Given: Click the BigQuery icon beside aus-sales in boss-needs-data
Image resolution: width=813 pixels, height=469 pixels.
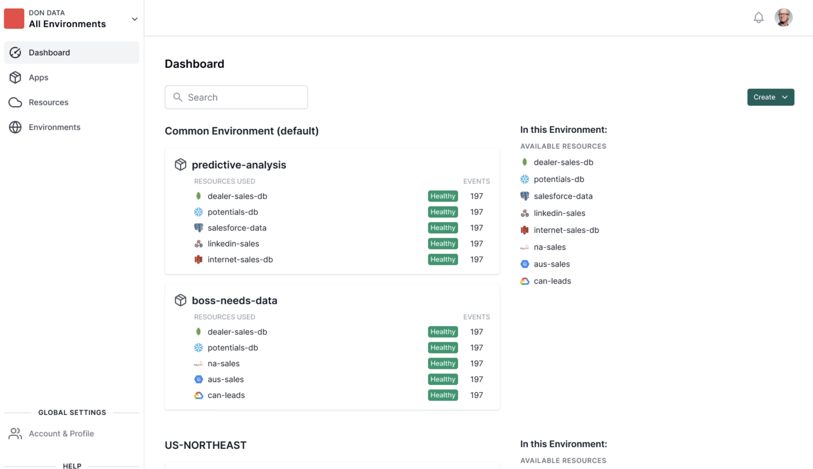Looking at the screenshot, I should pos(198,379).
